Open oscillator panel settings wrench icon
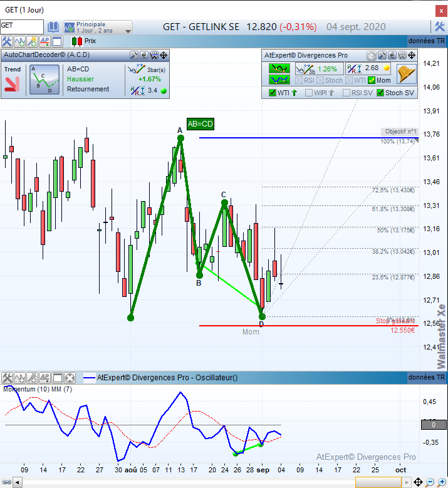 point(7,378)
